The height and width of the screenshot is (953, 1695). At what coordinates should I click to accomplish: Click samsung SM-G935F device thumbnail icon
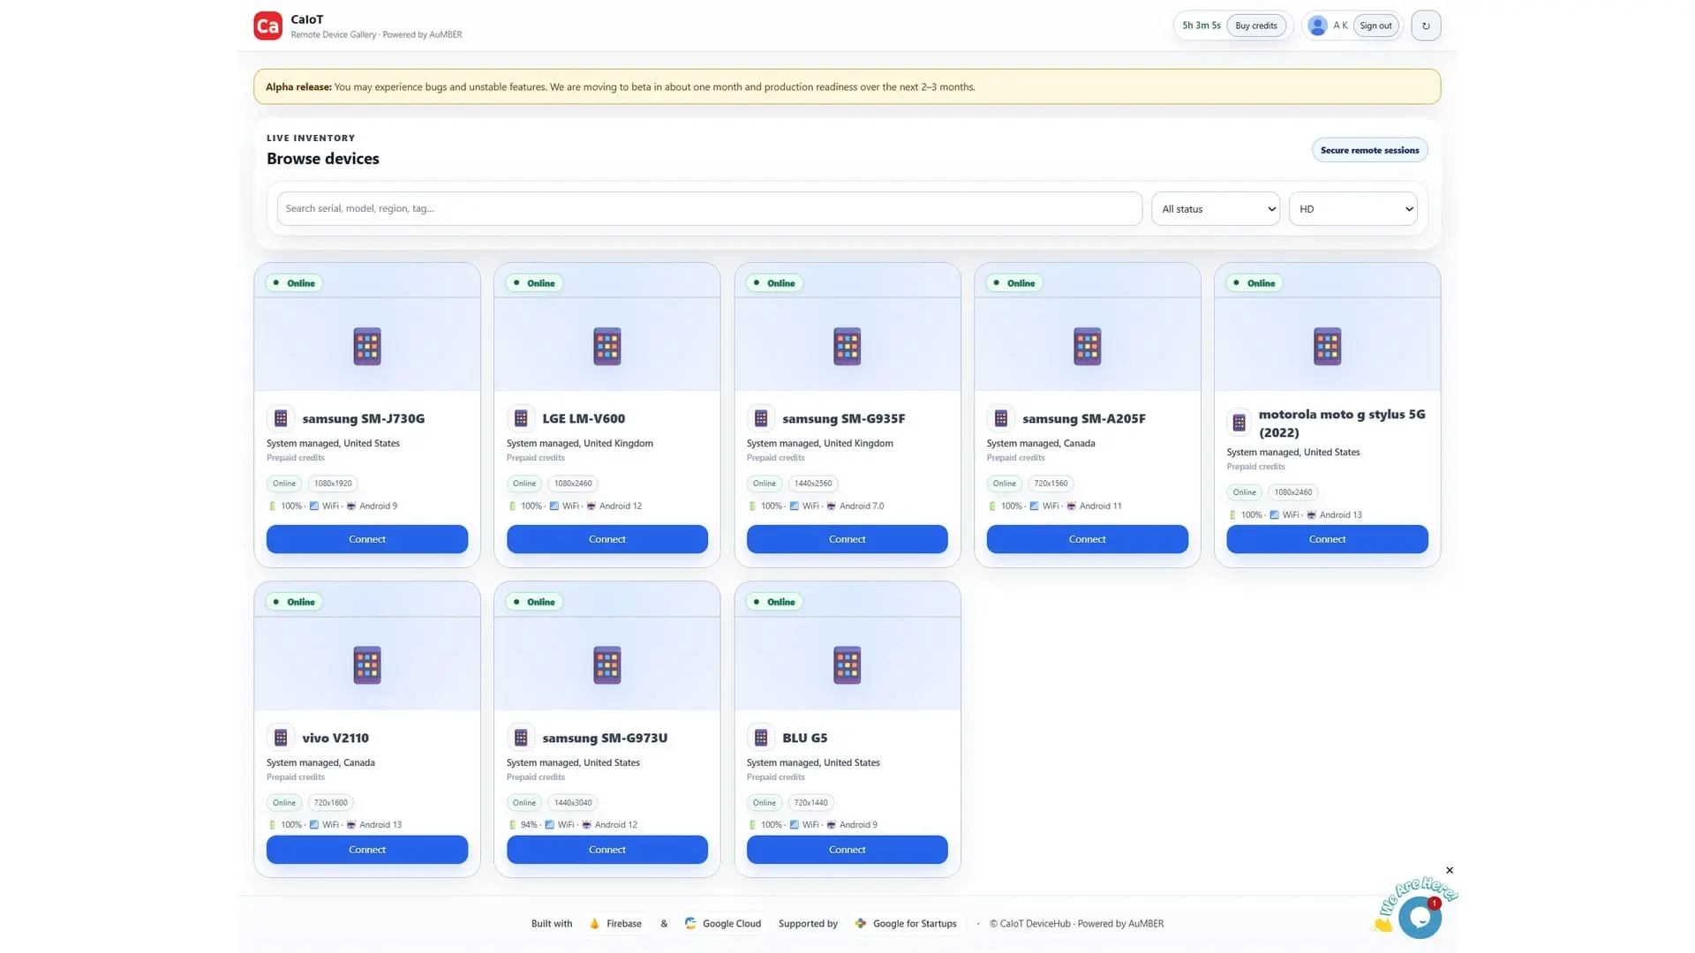click(x=847, y=347)
